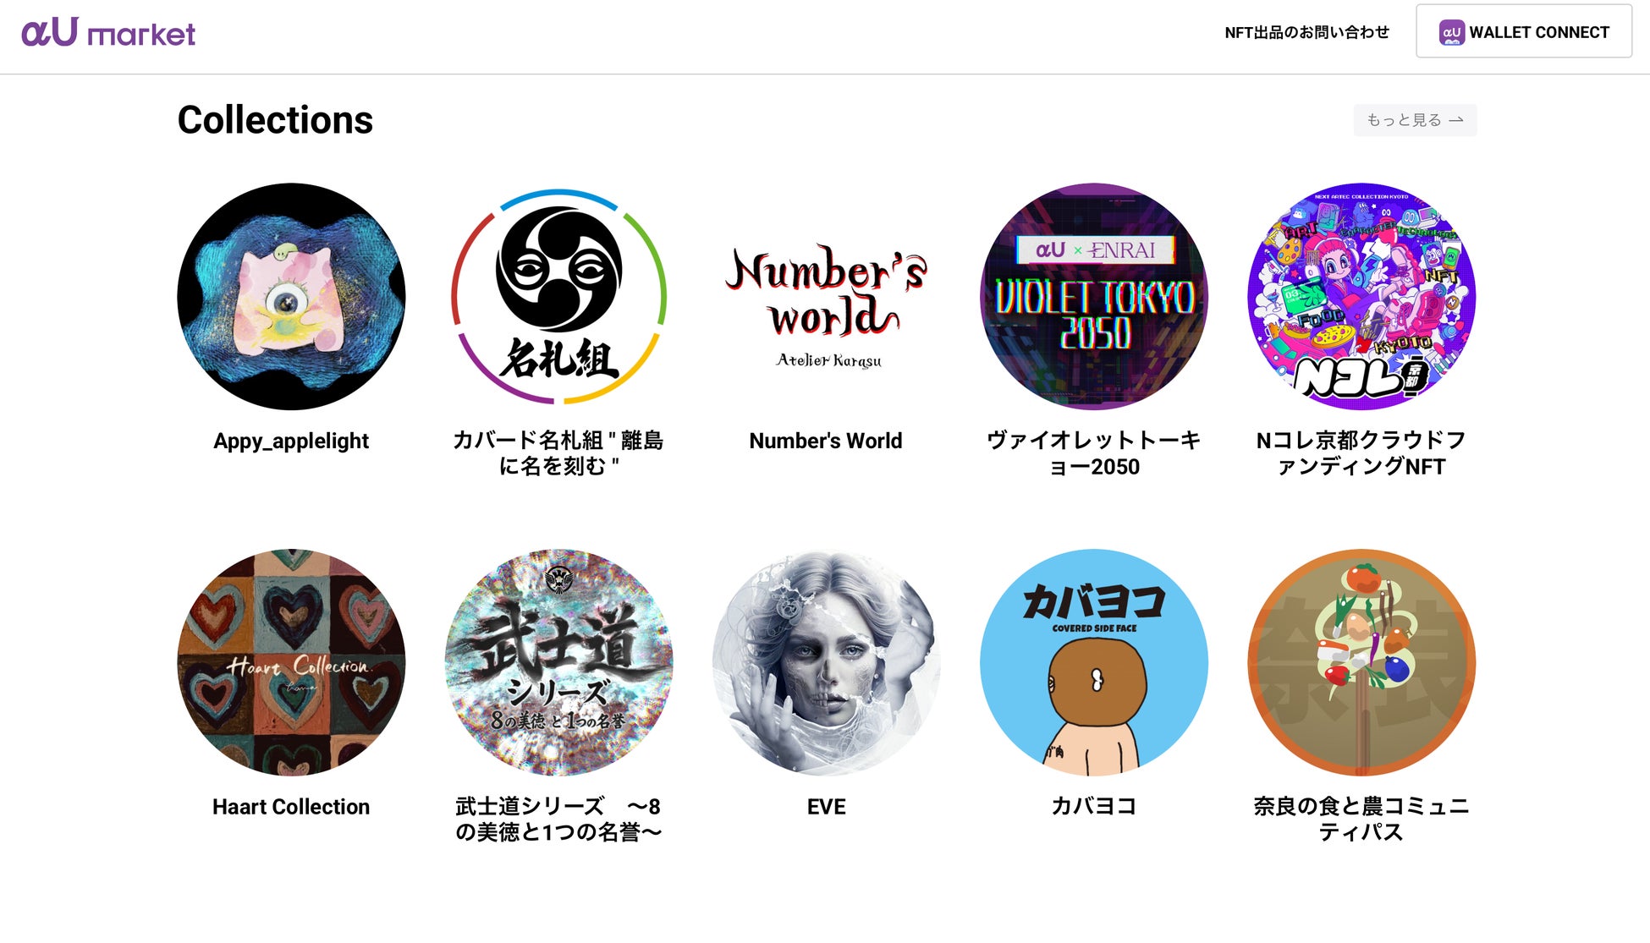Select the カバード名札組 circular logo
Screen dimensions: 1650x943
[x=558, y=296]
